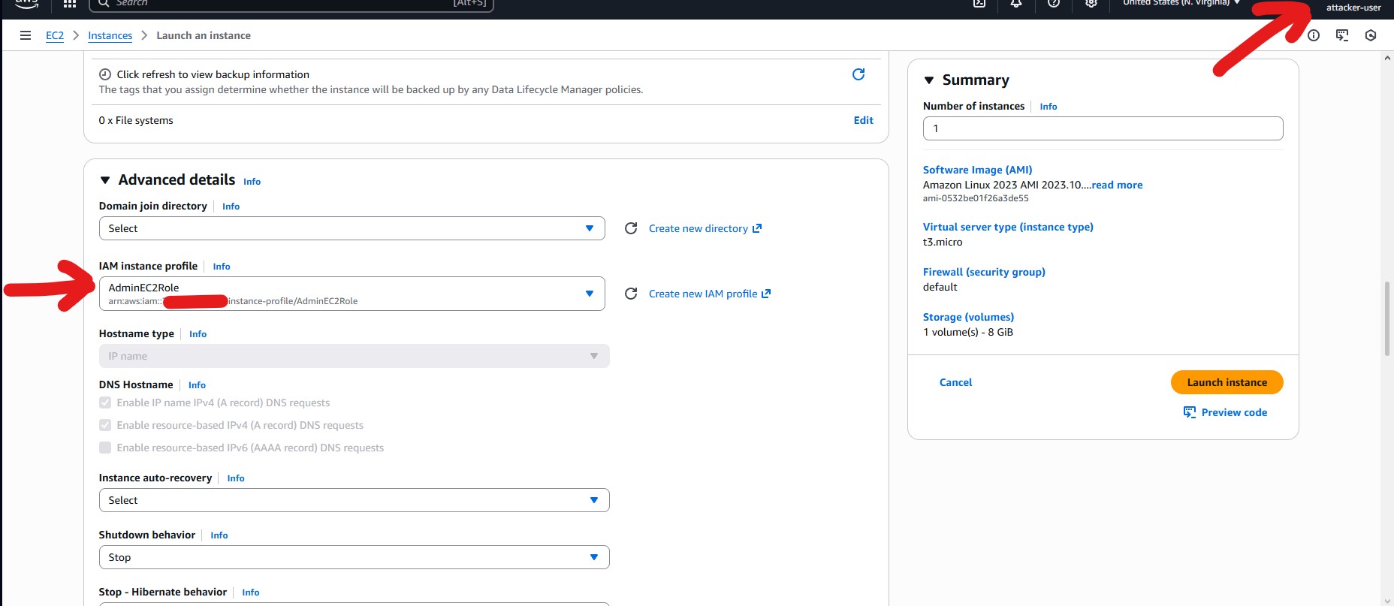
Task: Open Info for Instance auto-recovery
Action: pyautogui.click(x=236, y=478)
